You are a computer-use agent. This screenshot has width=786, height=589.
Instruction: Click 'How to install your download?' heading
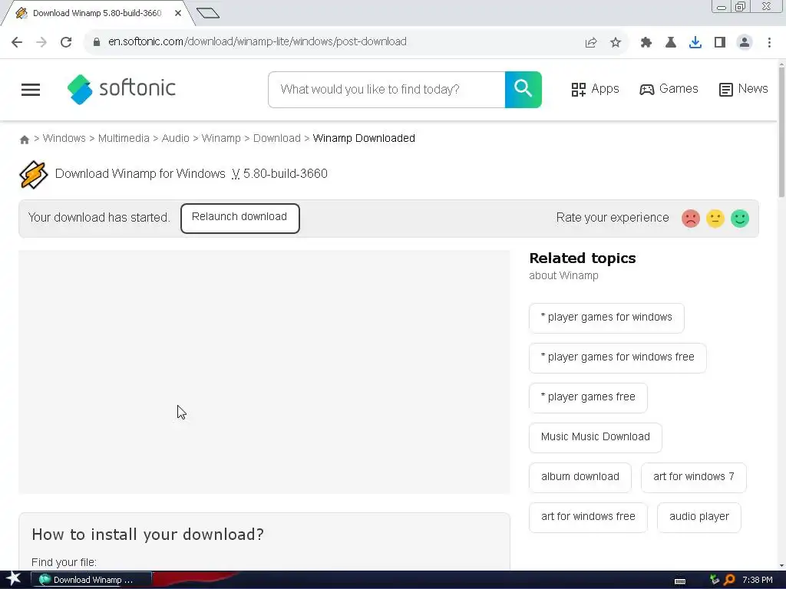coord(148,535)
